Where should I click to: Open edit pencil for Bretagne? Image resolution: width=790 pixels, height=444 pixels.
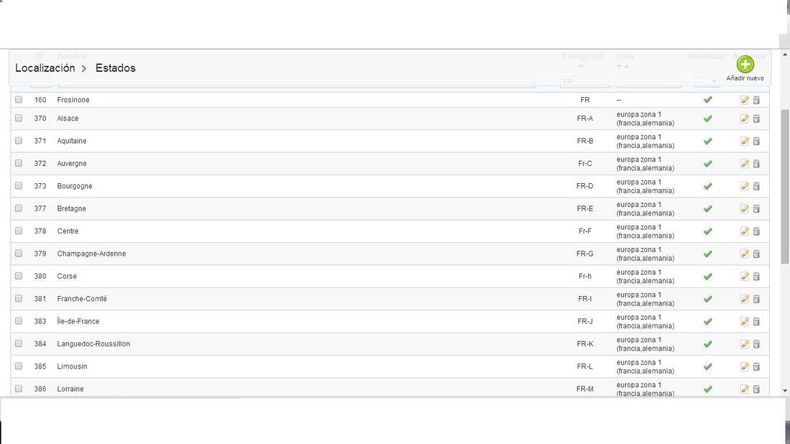pos(744,208)
